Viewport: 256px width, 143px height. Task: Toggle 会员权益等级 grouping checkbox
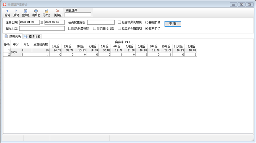70,29
